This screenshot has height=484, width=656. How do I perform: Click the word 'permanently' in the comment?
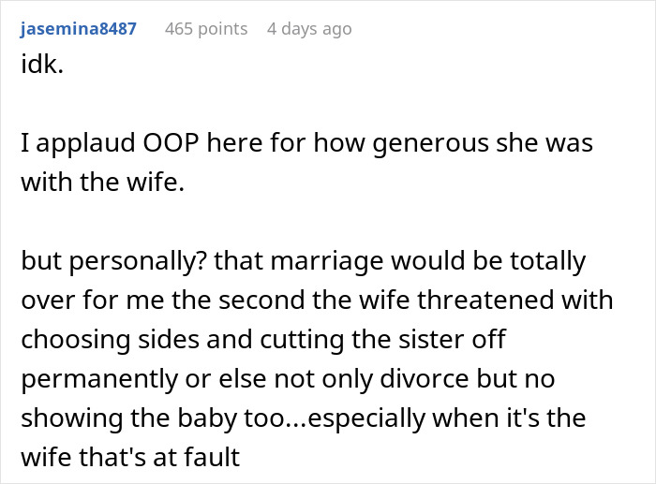click(99, 380)
